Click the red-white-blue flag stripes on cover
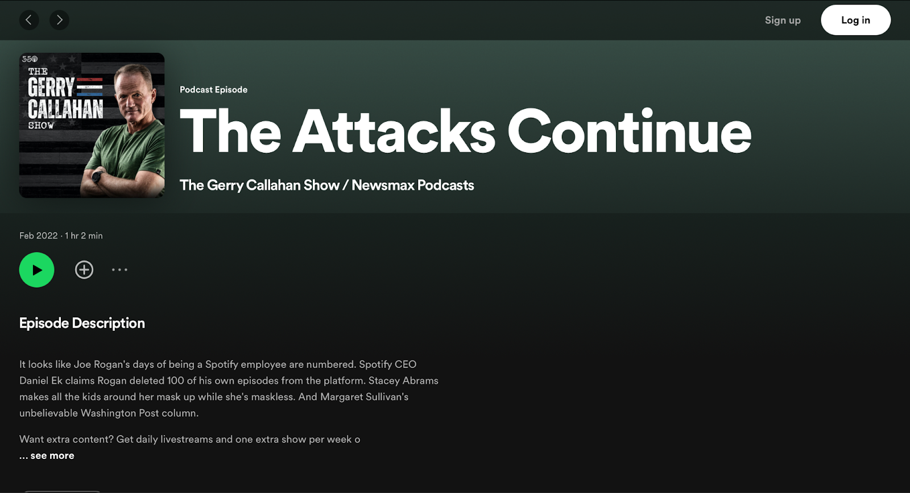The height and width of the screenshot is (493, 910). coord(90,87)
